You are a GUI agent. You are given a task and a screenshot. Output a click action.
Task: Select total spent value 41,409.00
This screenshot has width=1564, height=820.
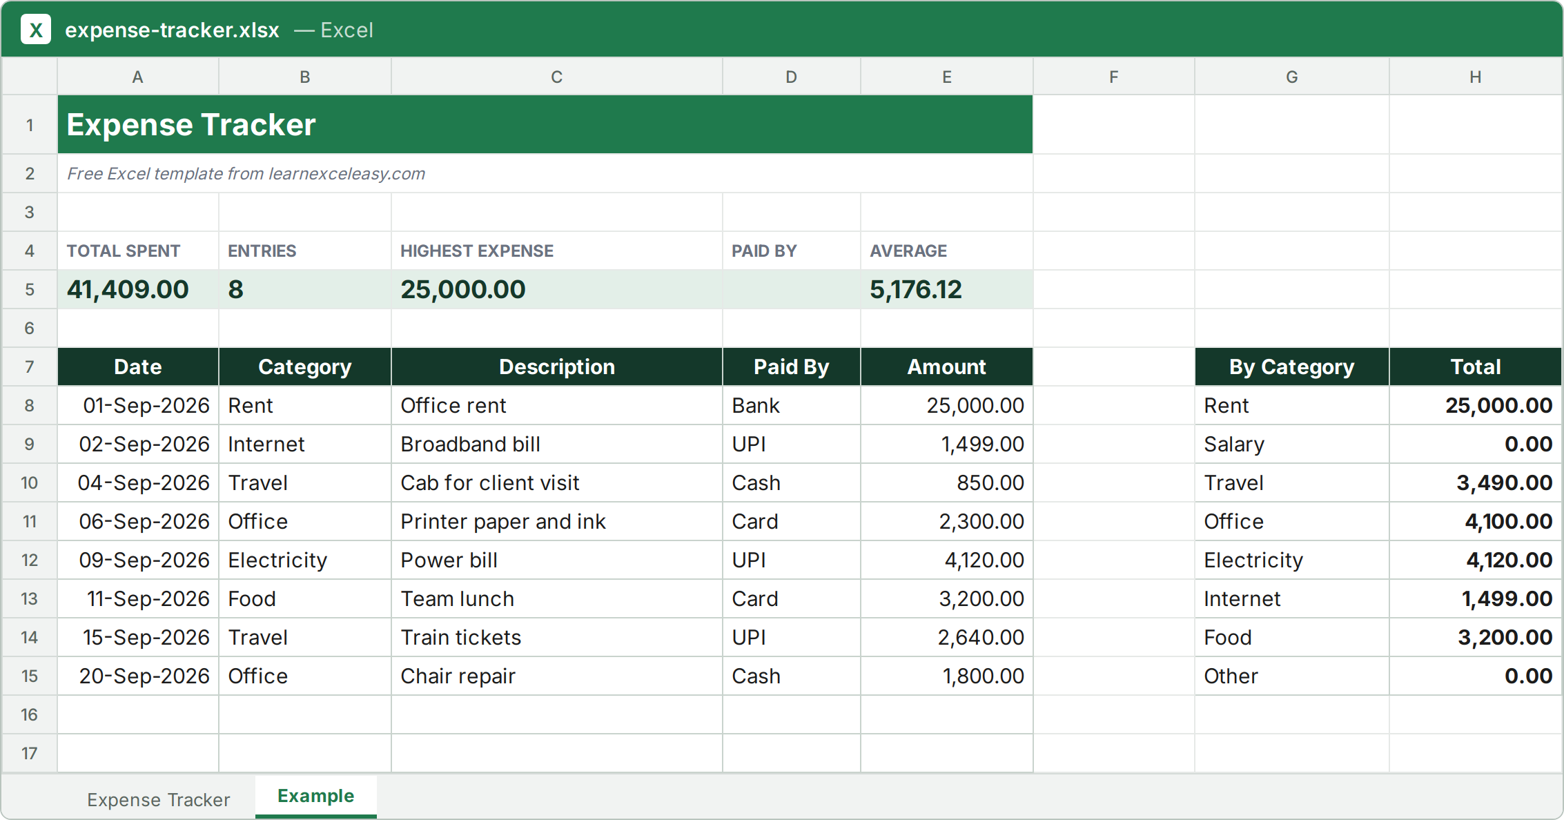[138, 289]
